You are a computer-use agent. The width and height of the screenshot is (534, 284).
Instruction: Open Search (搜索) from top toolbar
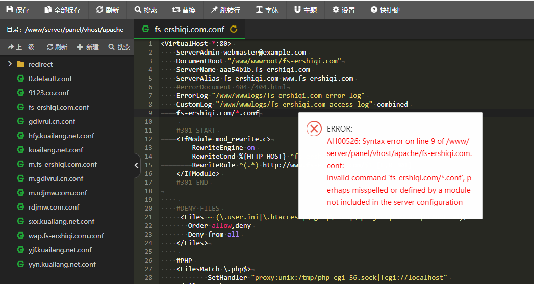[146, 10]
